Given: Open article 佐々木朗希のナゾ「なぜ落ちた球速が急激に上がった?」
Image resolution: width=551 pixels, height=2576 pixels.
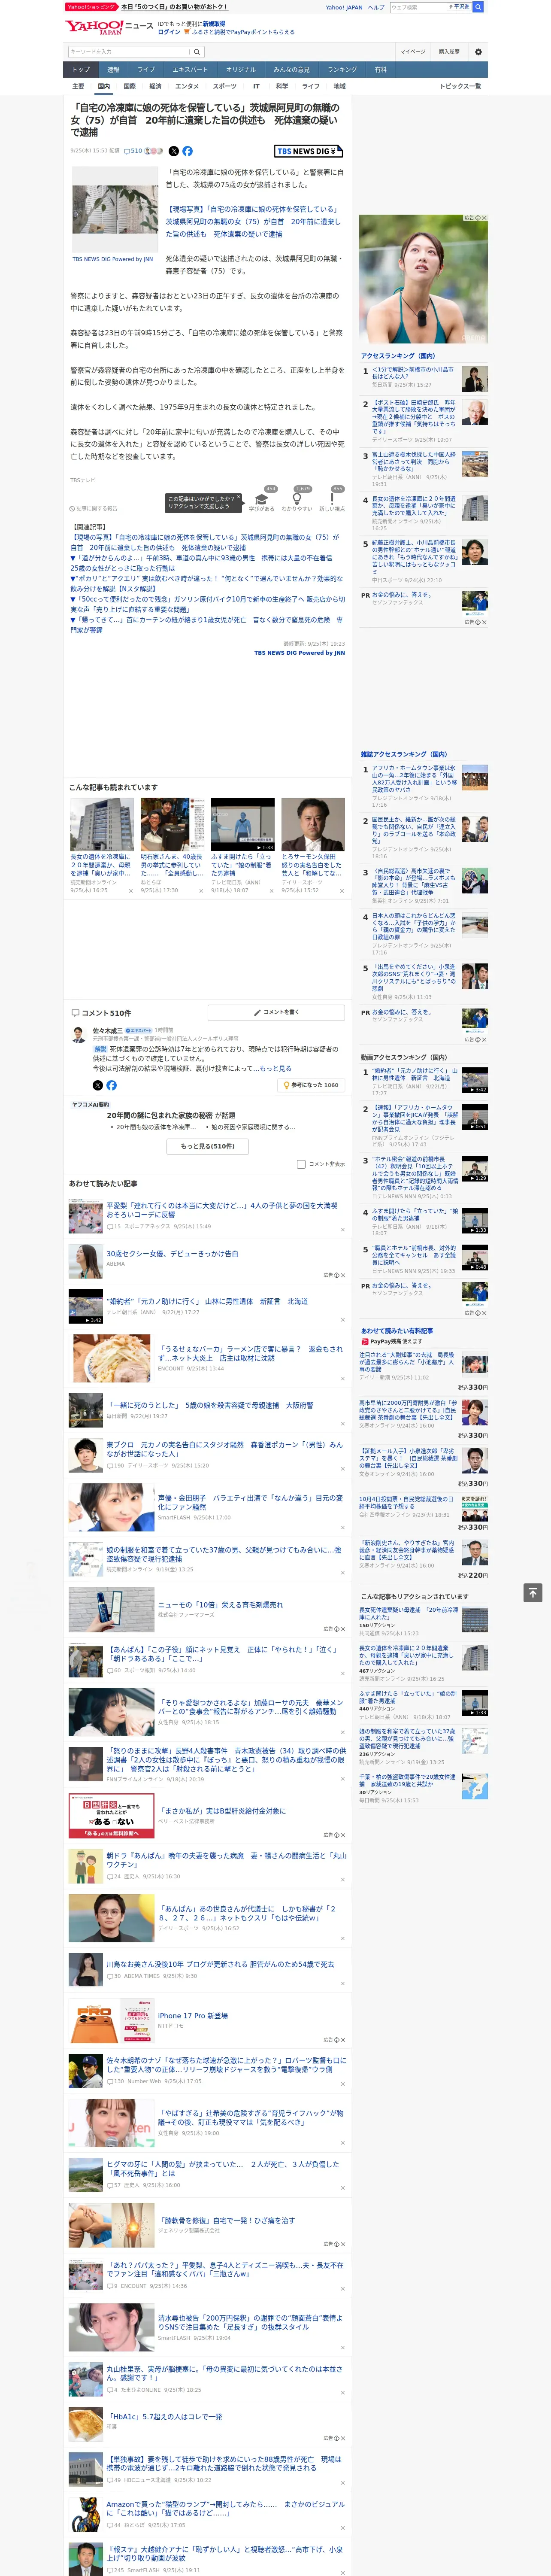Looking at the screenshot, I should click(x=226, y=2065).
